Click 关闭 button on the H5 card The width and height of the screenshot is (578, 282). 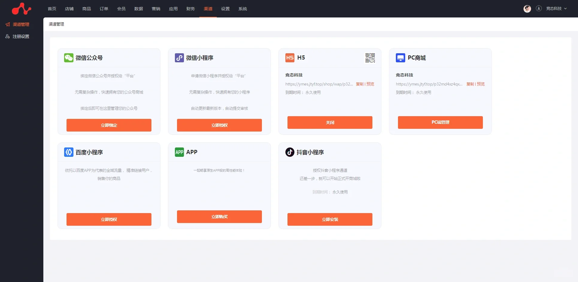330,122
